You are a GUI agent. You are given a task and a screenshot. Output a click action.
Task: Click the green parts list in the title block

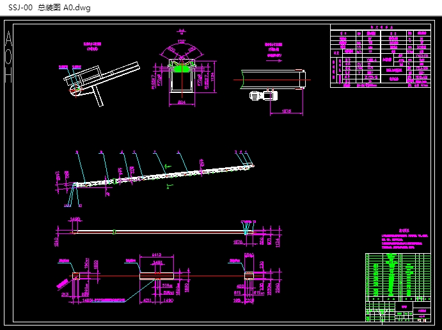398,277
